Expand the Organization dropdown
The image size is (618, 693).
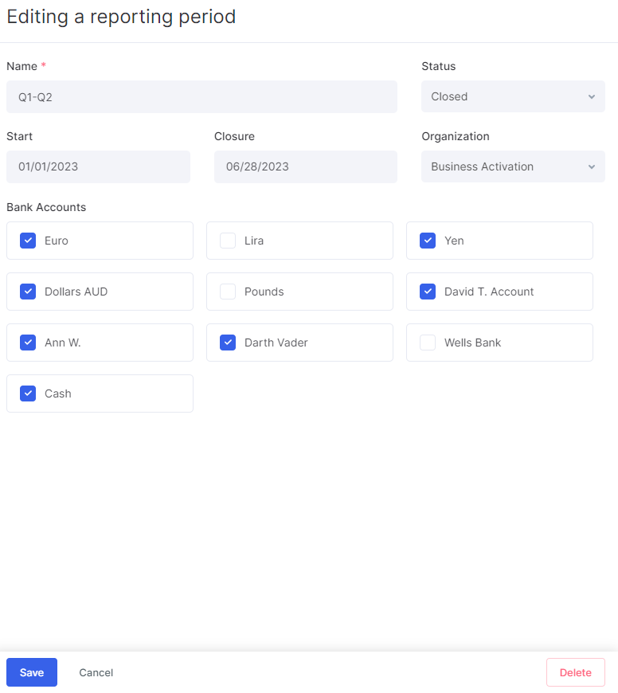(513, 166)
